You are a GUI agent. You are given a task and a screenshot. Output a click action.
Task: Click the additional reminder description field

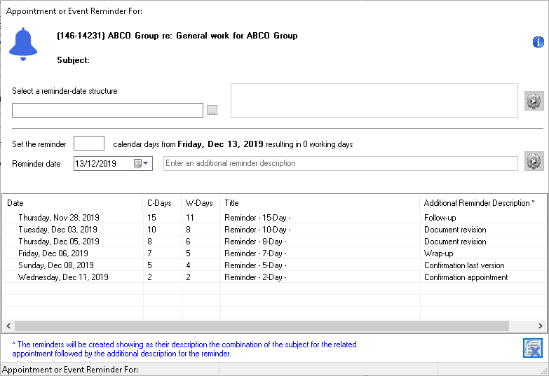[x=341, y=163]
